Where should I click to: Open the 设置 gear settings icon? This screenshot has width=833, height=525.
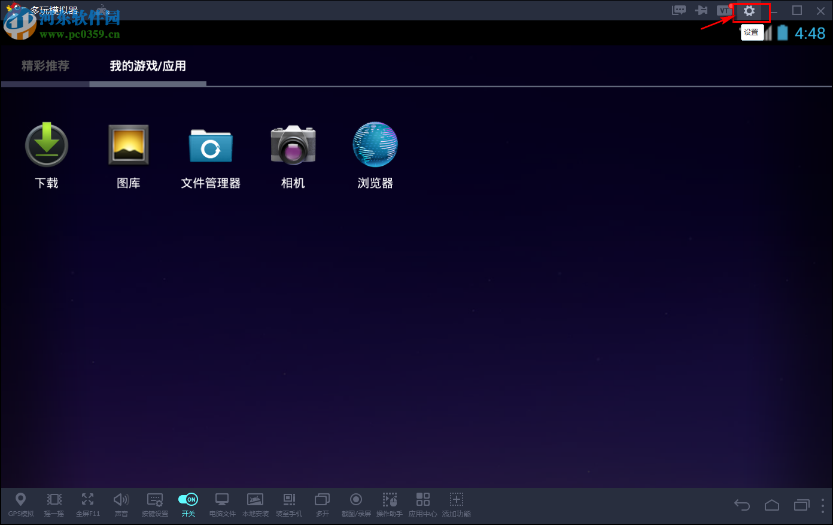[749, 11]
